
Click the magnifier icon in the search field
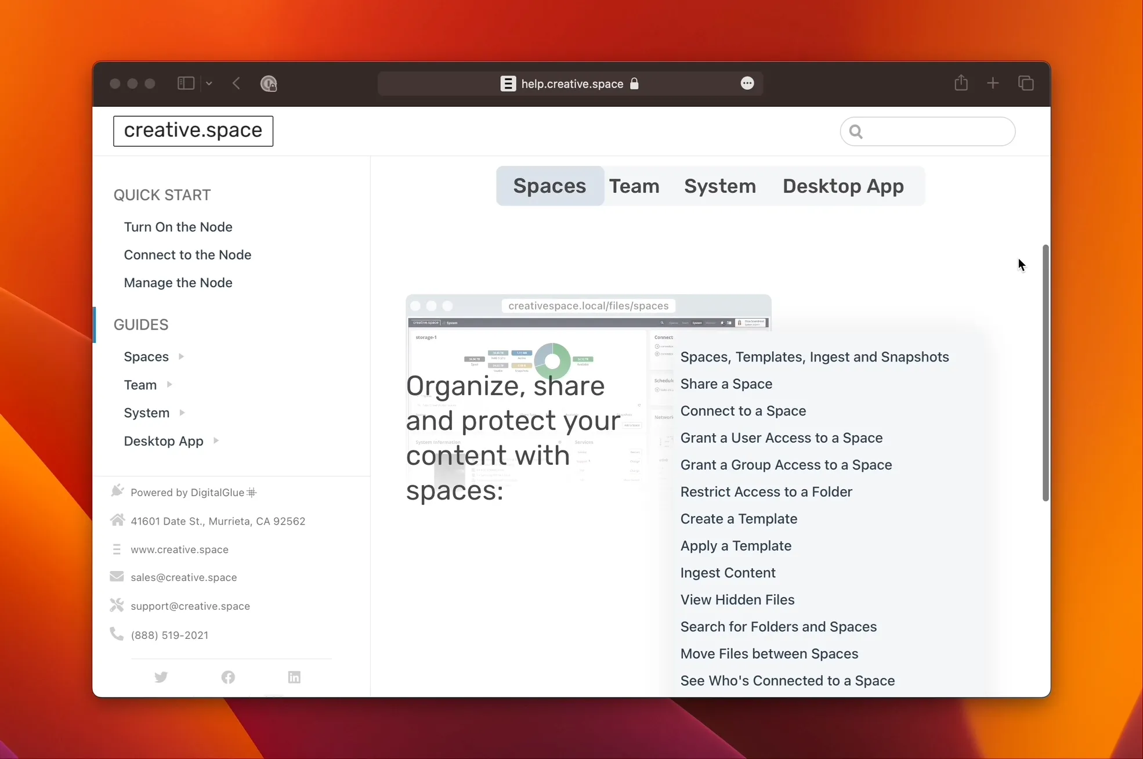[x=856, y=131]
